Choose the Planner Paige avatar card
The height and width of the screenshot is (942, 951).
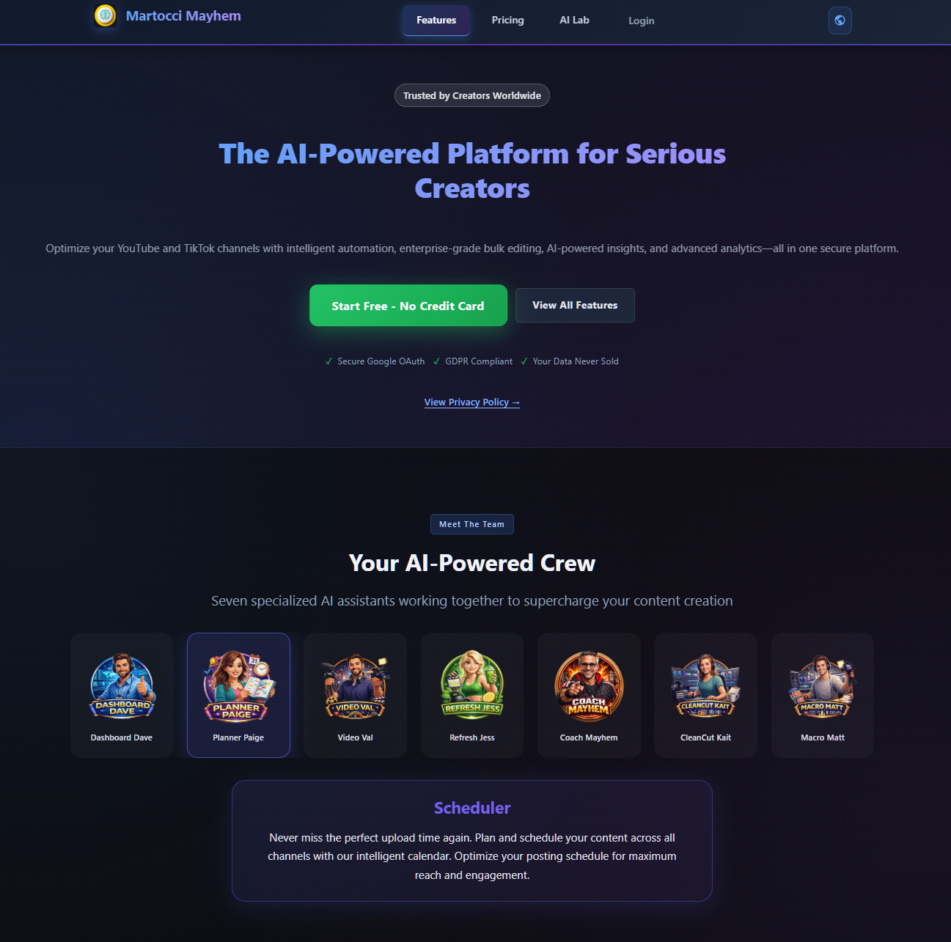[x=238, y=695]
